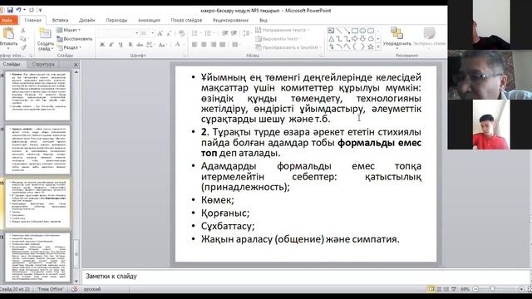Select the slide 21 thumbnail
532x299 pixels.
37,257
